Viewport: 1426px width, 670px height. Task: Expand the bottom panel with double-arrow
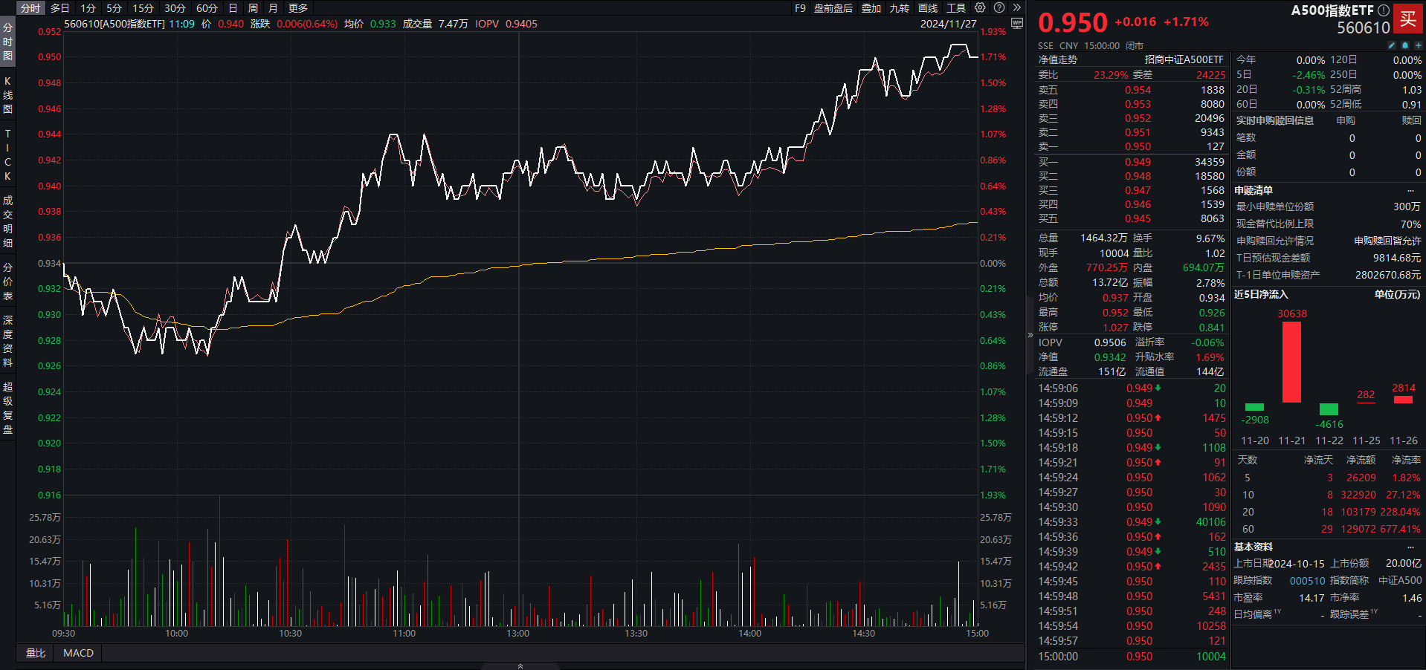point(520,666)
